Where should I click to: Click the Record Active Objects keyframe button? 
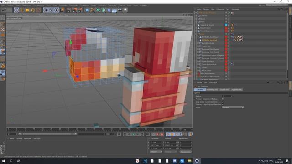point(154,134)
